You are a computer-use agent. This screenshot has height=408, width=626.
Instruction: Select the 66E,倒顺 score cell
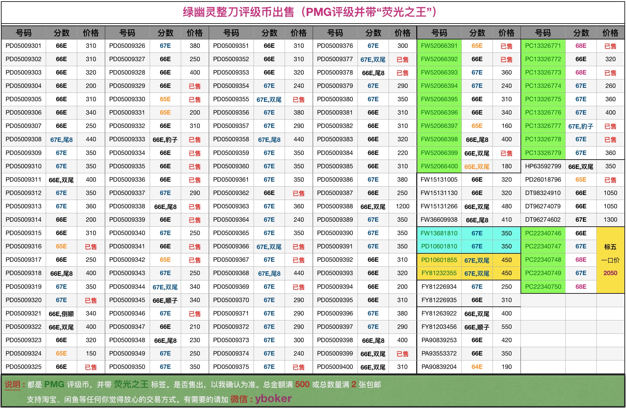pos(61,314)
